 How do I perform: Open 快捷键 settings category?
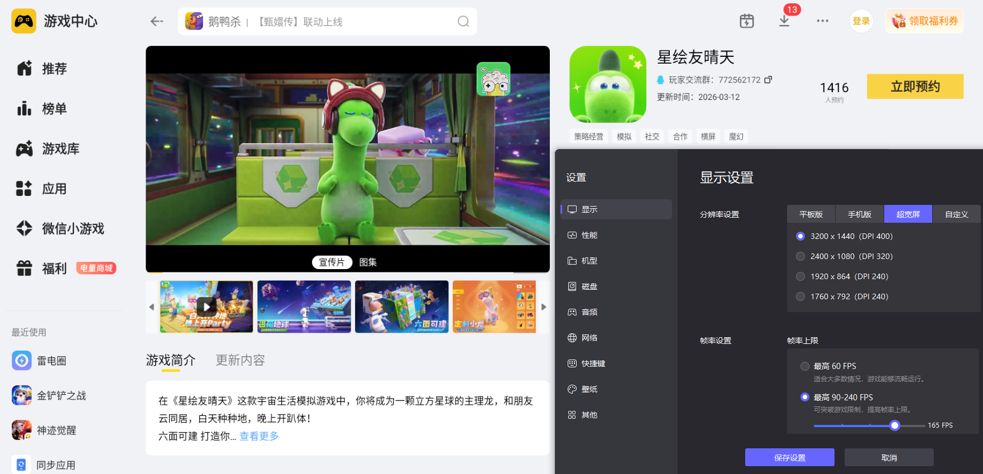click(616, 363)
